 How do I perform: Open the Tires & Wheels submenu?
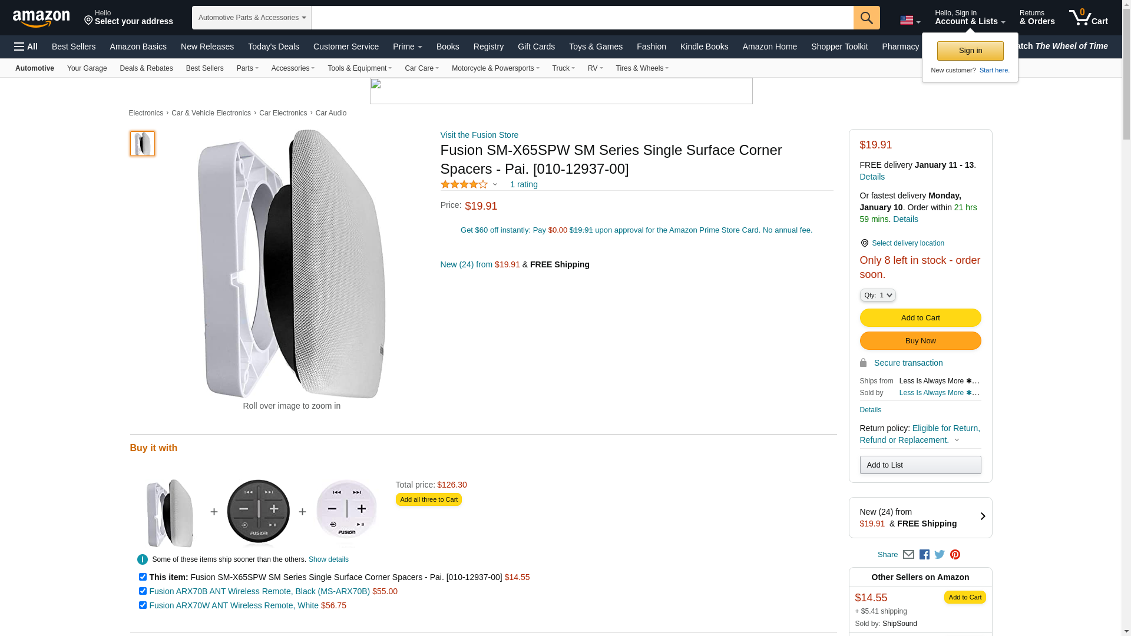tap(642, 68)
